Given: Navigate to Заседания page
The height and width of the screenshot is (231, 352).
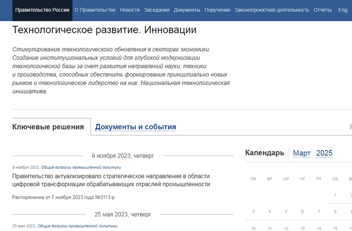Looking at the screenshot, I should pos(157,10).
